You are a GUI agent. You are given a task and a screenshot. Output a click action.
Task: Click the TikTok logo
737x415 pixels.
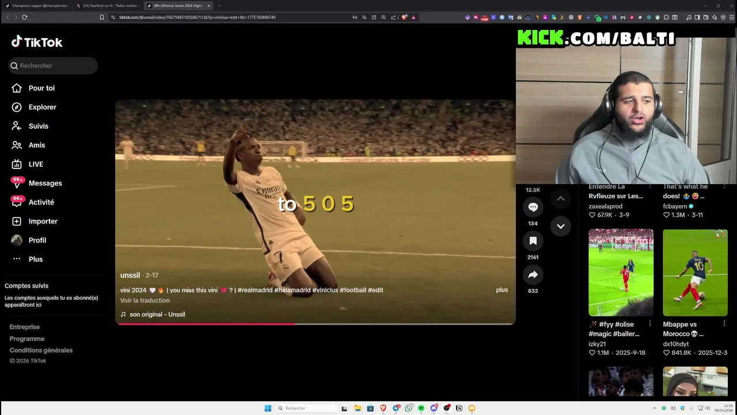coord(37,42)
